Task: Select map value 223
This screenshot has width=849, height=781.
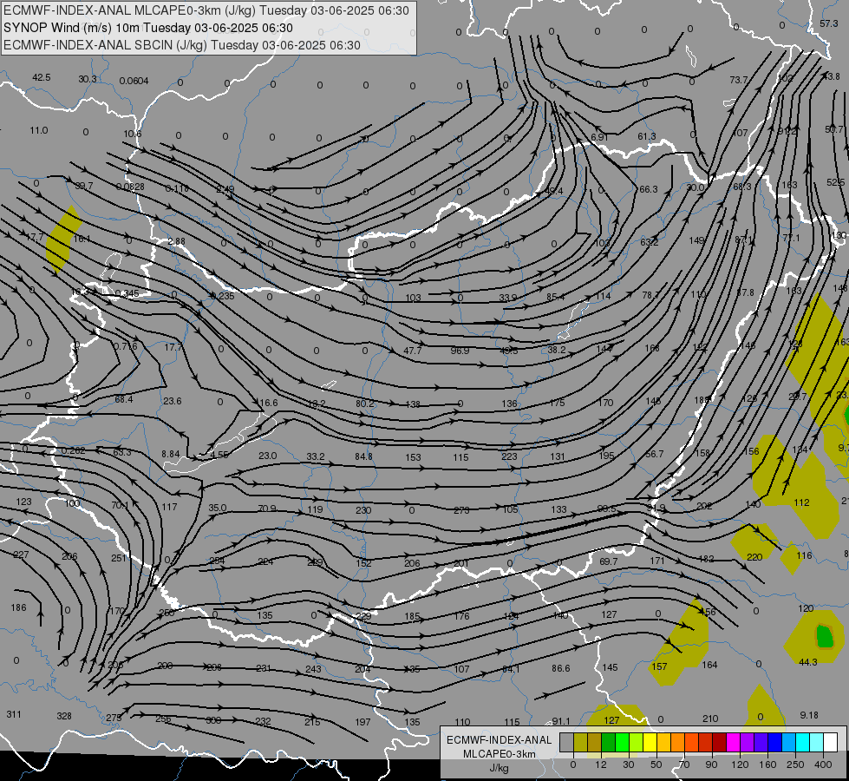Action: (x=509, y=457)
